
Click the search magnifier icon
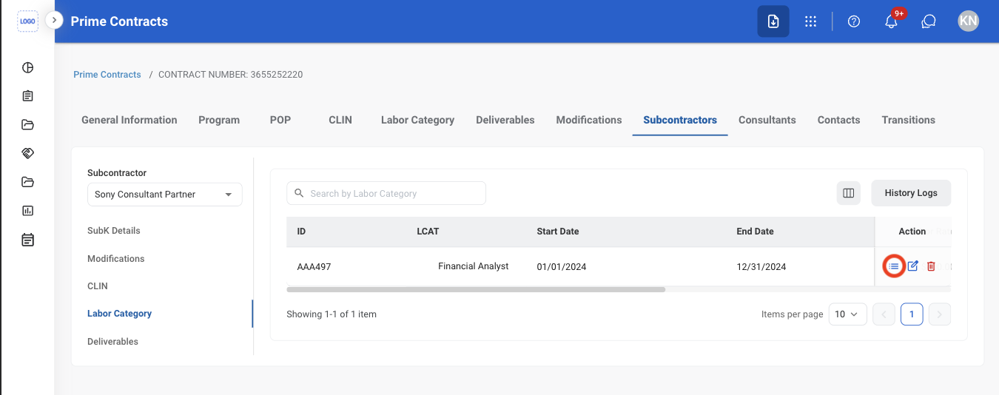point(299,193)
